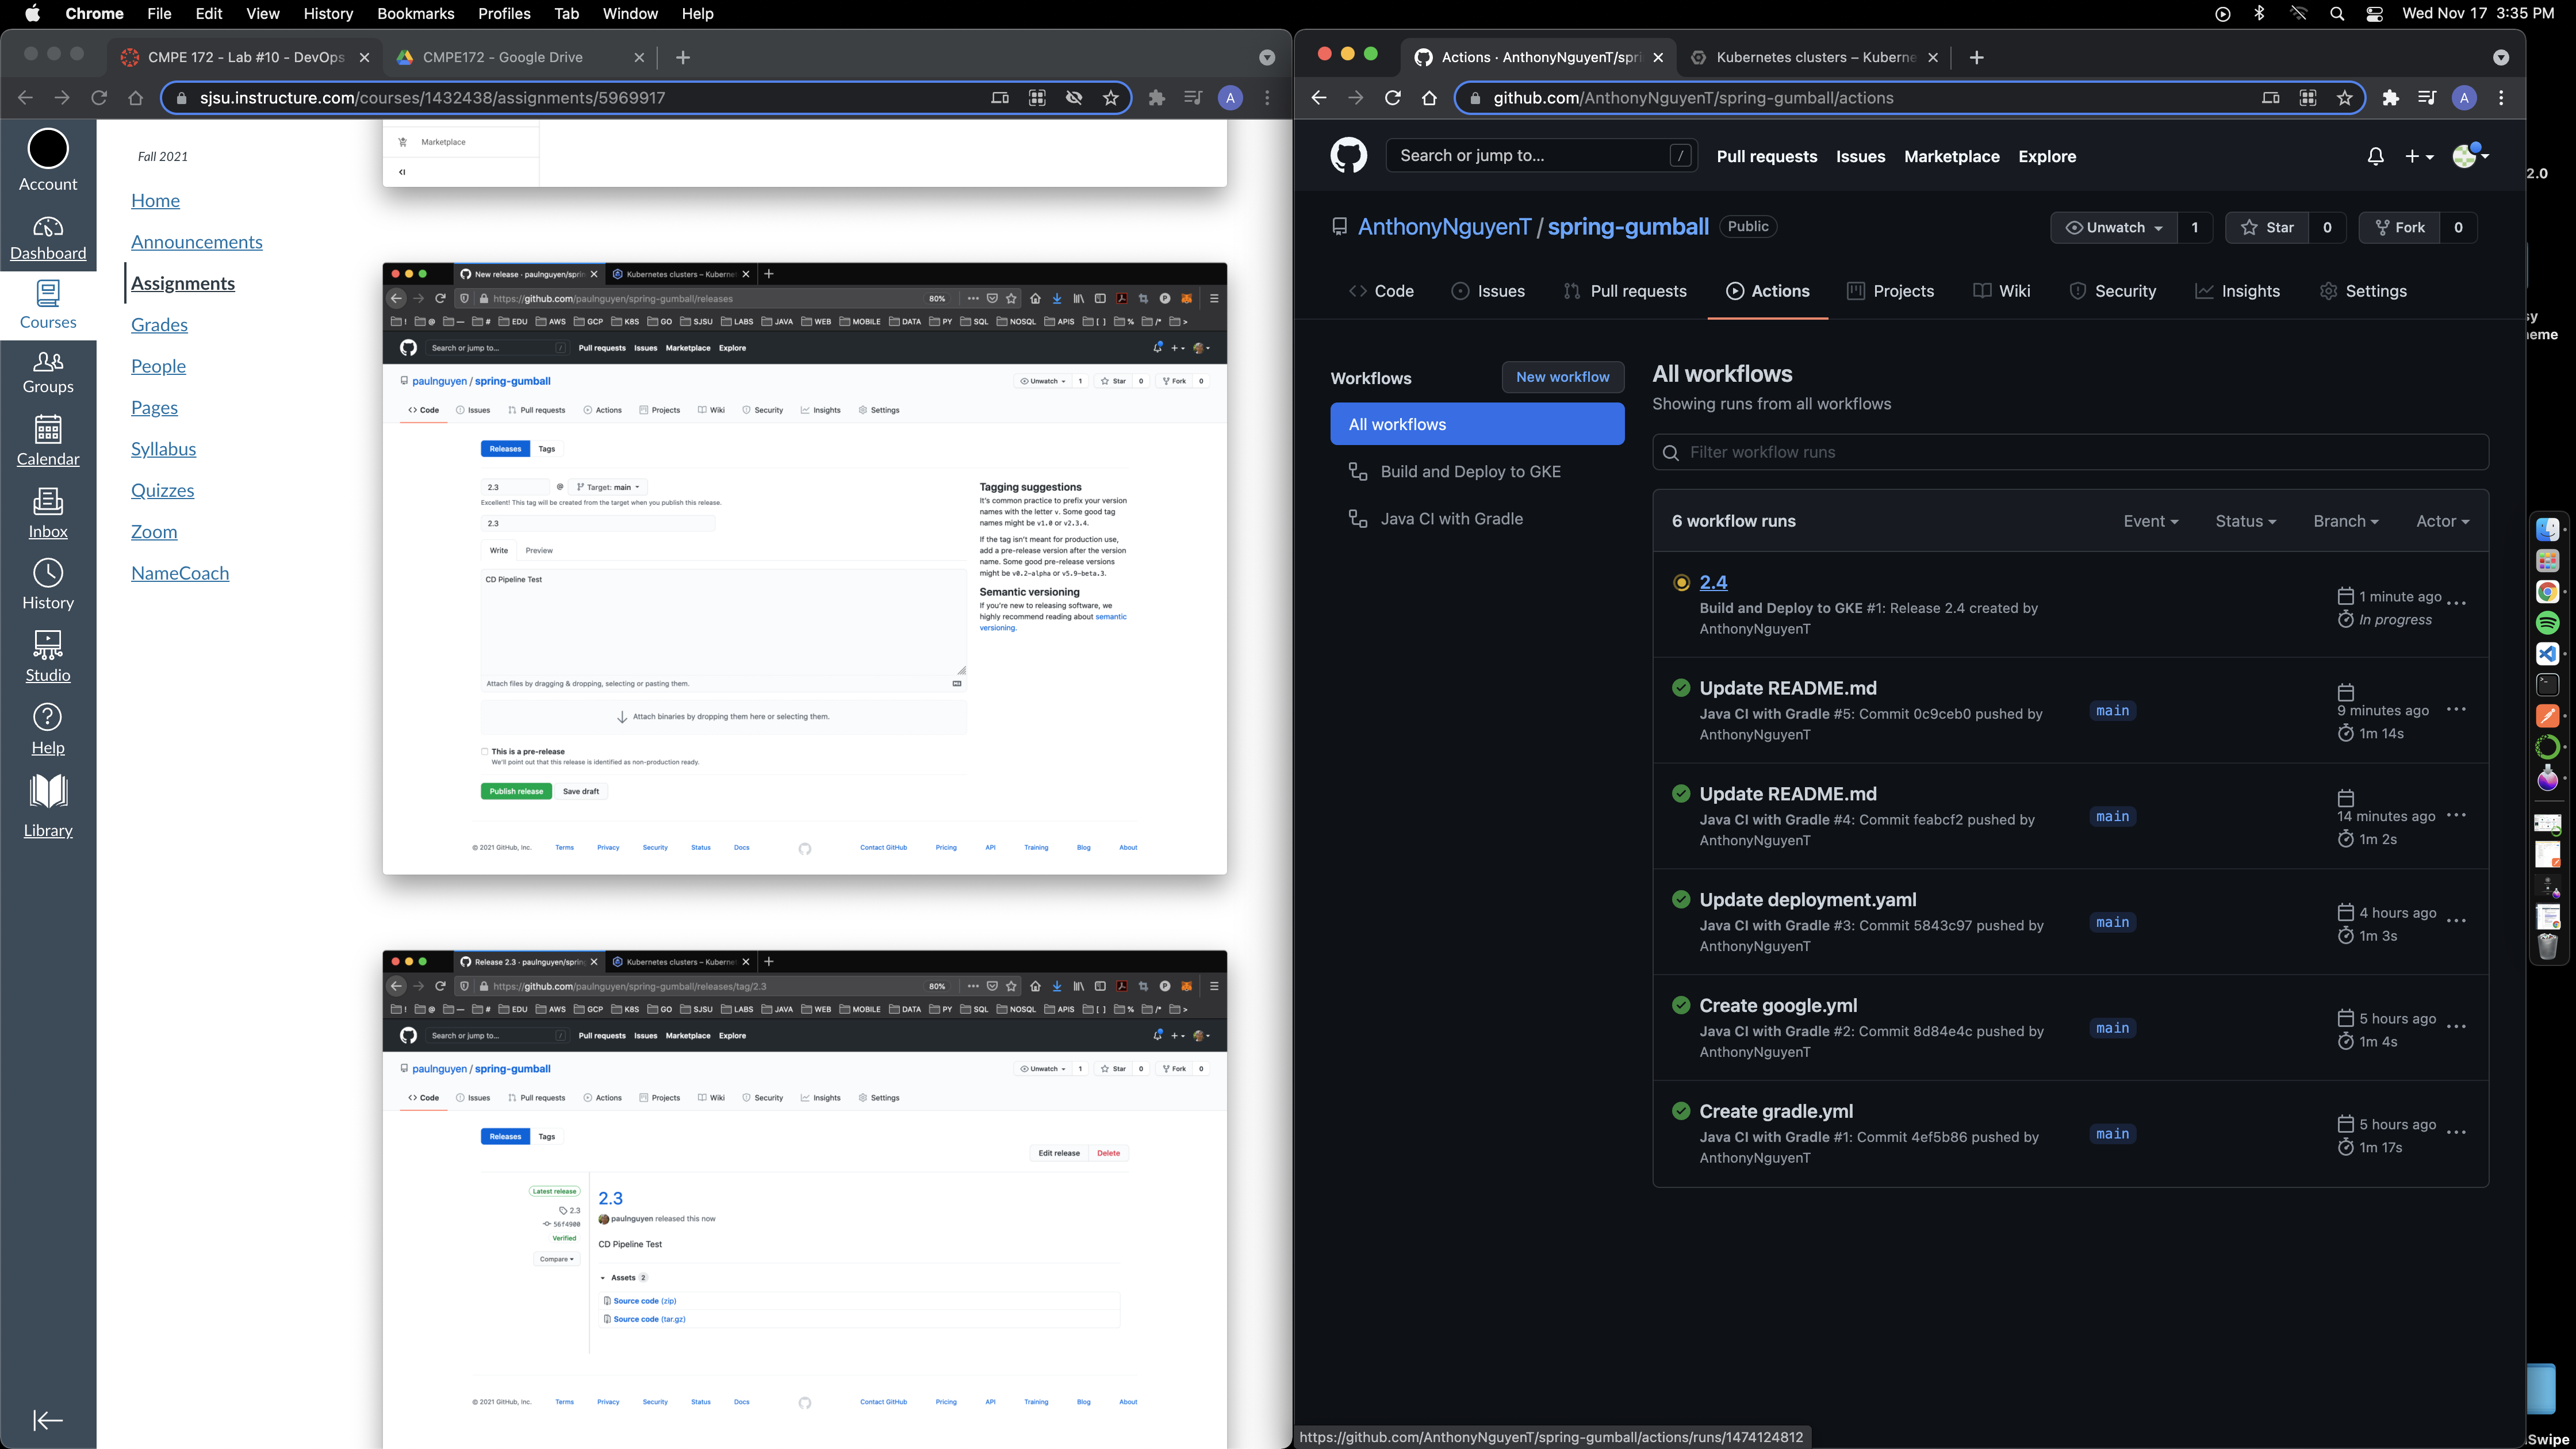Reload the GitHub Actions page
This screenshot has width=2576, height=1449.
1392,98
